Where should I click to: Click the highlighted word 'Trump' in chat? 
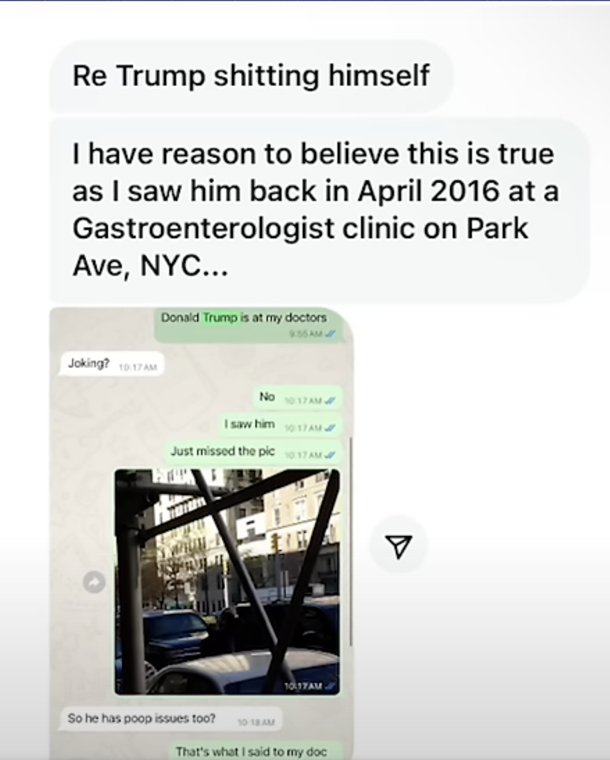[x=220, y=318]
